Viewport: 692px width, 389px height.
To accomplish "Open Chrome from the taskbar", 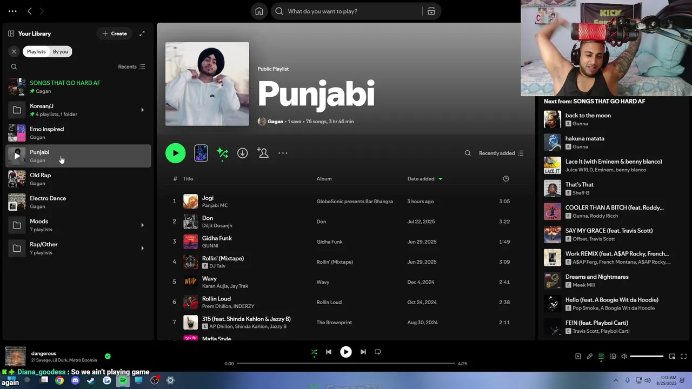I will [59, 380].
